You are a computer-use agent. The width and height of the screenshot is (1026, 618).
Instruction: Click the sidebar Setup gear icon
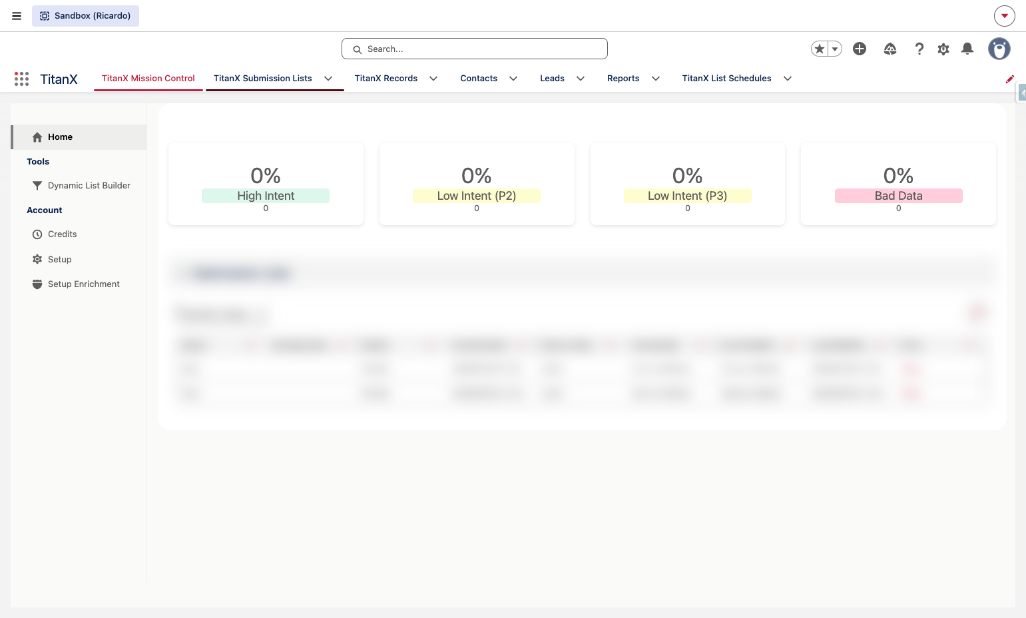(x=37, y=259)
